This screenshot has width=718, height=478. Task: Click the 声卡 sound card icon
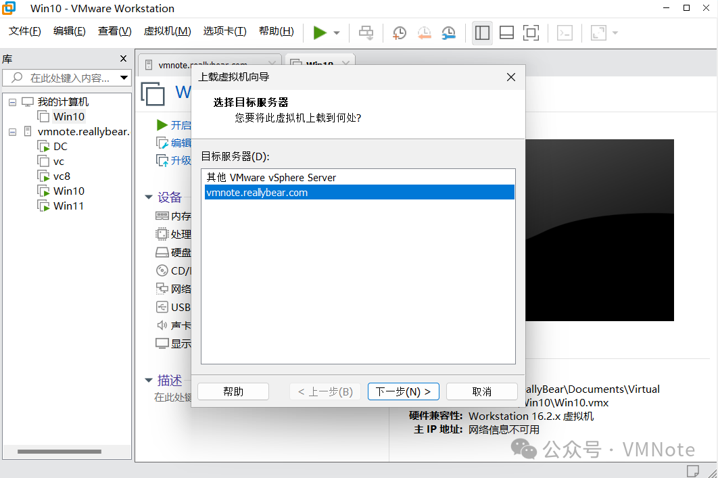[x=162, y=325]
